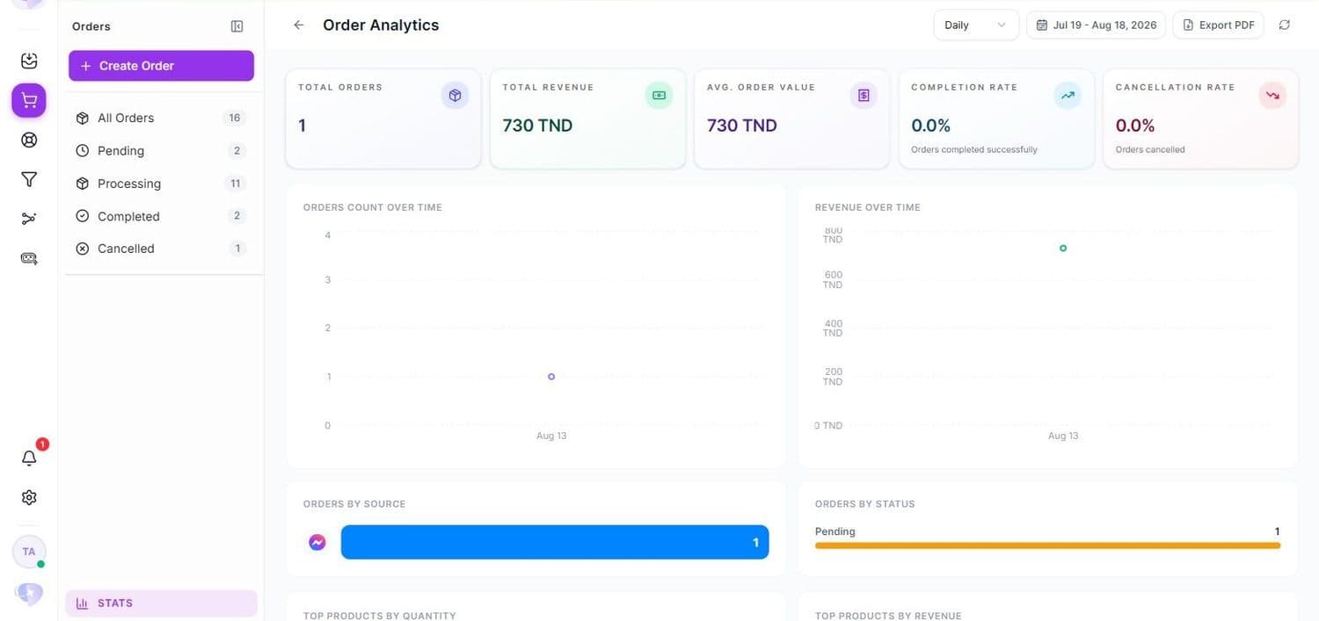Click the TA user avatar
1319x621 pixels.
pyautogui.click(x=29, y=552)
